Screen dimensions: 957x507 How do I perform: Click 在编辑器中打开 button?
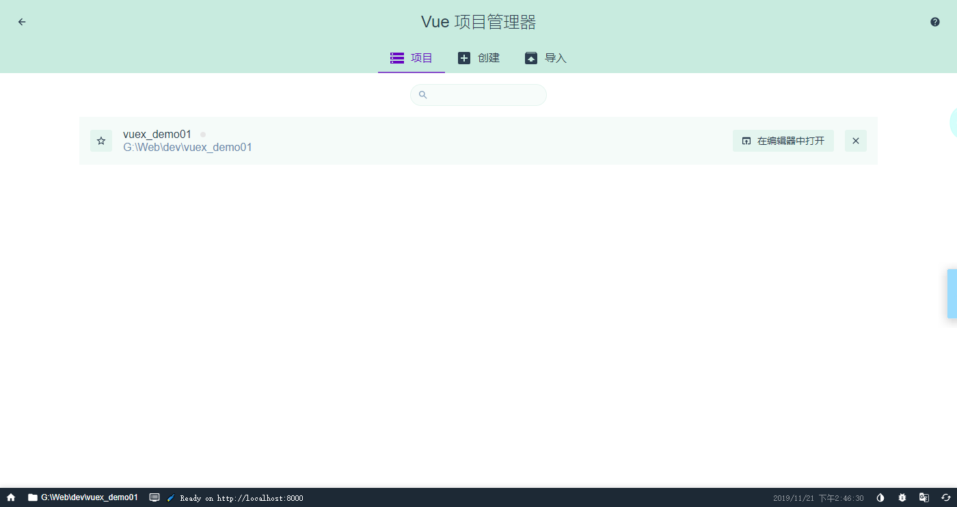click(x=783, y=141)
